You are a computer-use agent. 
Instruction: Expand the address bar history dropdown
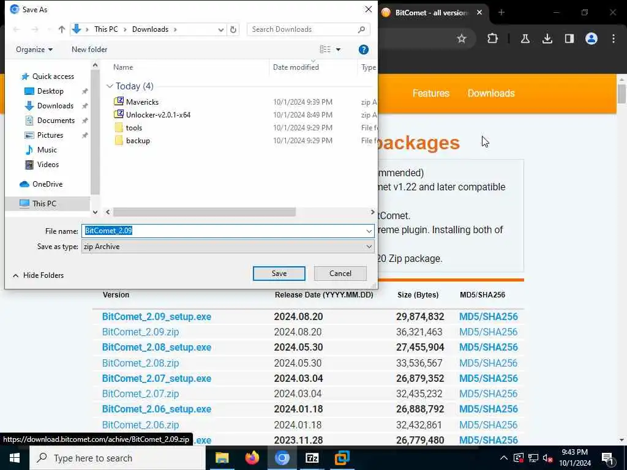[220, 29]
